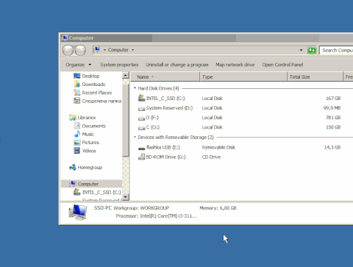Screen dimensions: 353x267
Task: Click the Videos library icon
Action: tap(77, 151)
